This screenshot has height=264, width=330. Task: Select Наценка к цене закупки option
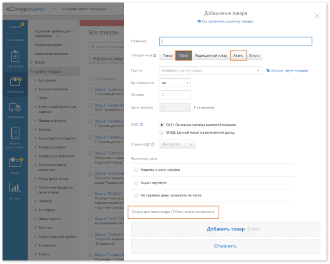tap(136, 170)
